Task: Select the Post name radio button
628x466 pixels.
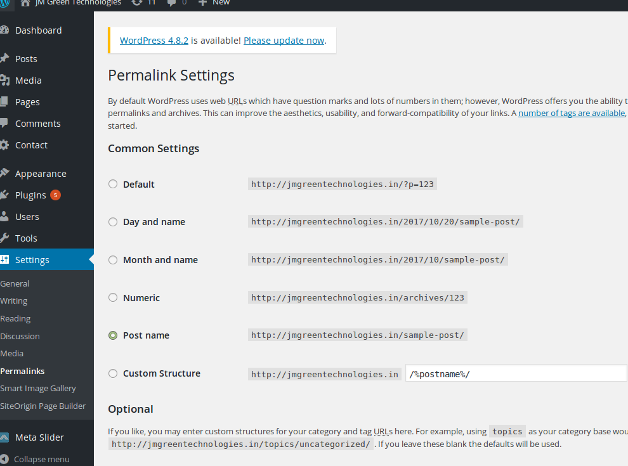Action: pyautogui.click(x=113, y=335)
